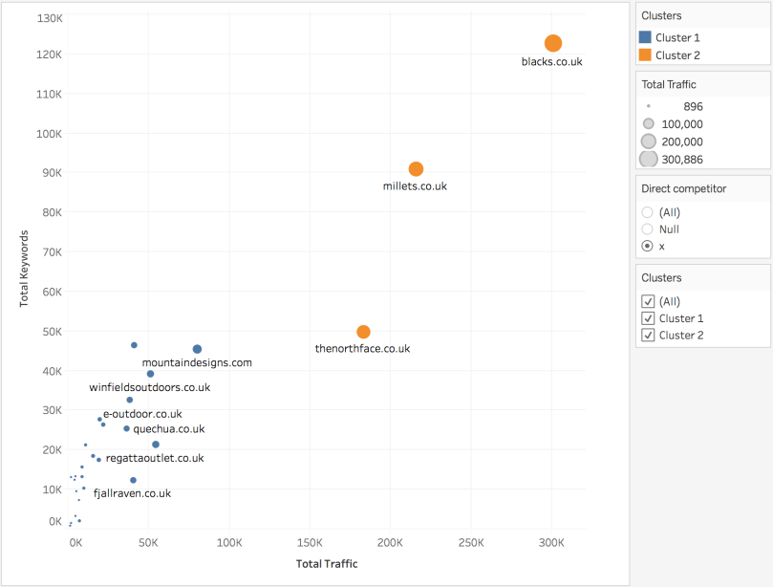Uncheck the Cluster 1 filter checkbox
This screenshot has width=773, height=587.
coord(648,318)
